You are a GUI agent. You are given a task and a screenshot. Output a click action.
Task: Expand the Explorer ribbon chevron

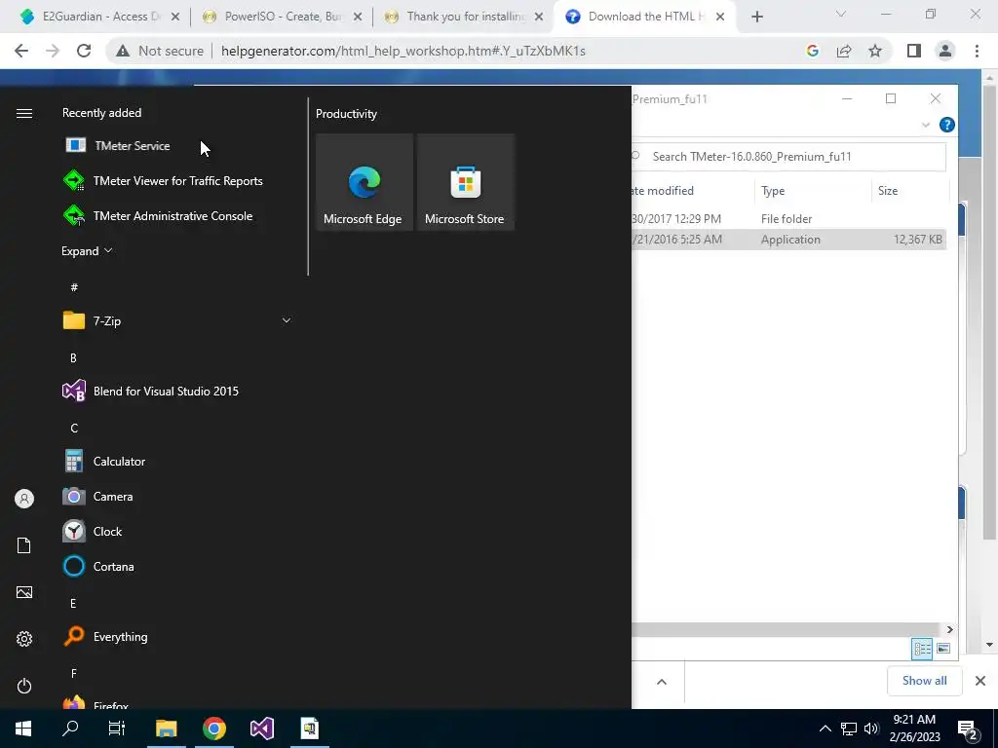point(926,125)
